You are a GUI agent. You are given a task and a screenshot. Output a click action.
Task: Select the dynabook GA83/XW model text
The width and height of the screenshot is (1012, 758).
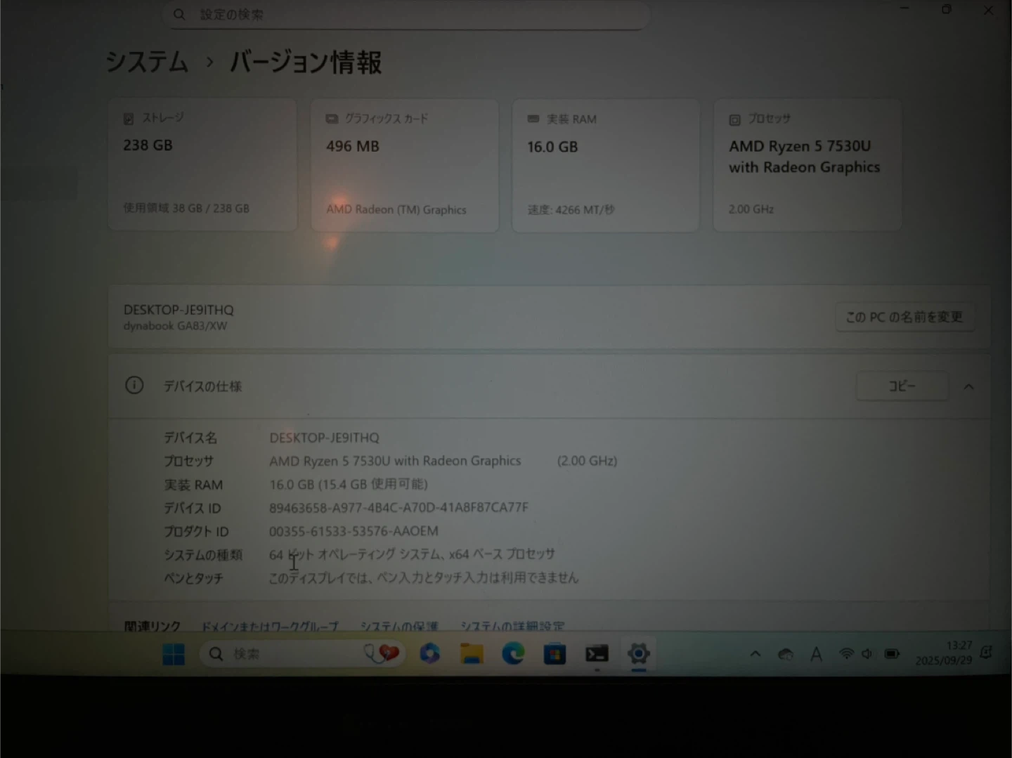[175, 326]
